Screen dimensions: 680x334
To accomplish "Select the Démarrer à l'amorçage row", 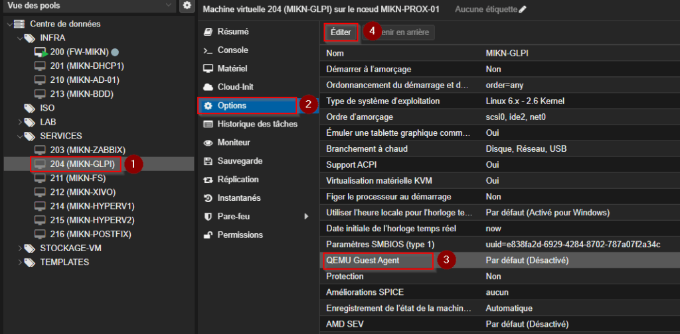I will (x=500, y=69).
